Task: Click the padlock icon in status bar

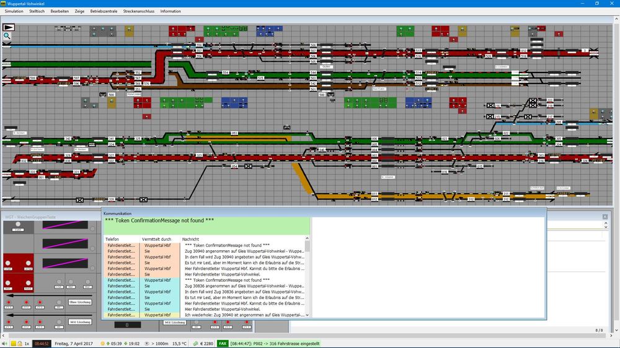Action: [x=19, y=344]
